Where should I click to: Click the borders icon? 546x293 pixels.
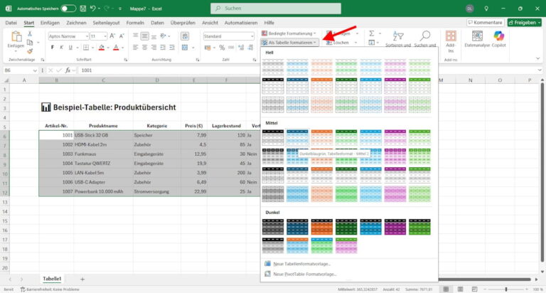(86, 48)
